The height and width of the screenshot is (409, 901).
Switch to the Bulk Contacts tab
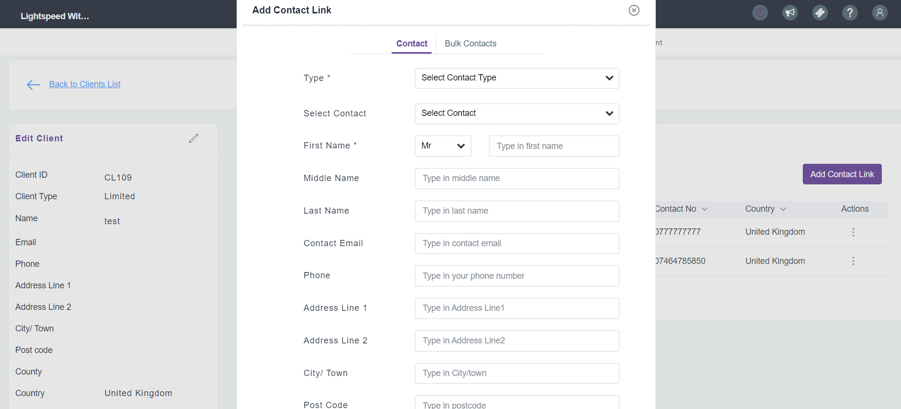tap(470, 44)
